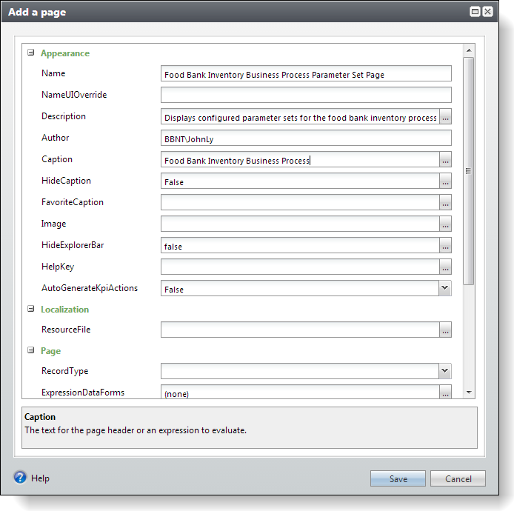Click the Image input field
Screen dimensions: 514x511
tap(300, 224)
